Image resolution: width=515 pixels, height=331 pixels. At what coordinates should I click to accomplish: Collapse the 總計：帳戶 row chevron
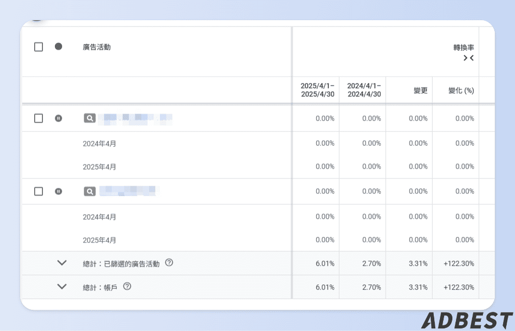(62, 287)
